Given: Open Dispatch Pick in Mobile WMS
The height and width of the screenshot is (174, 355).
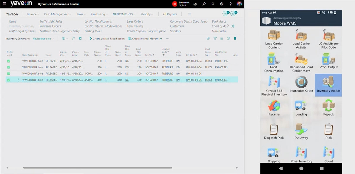Looking at the screenshot, I should point(274,131).
